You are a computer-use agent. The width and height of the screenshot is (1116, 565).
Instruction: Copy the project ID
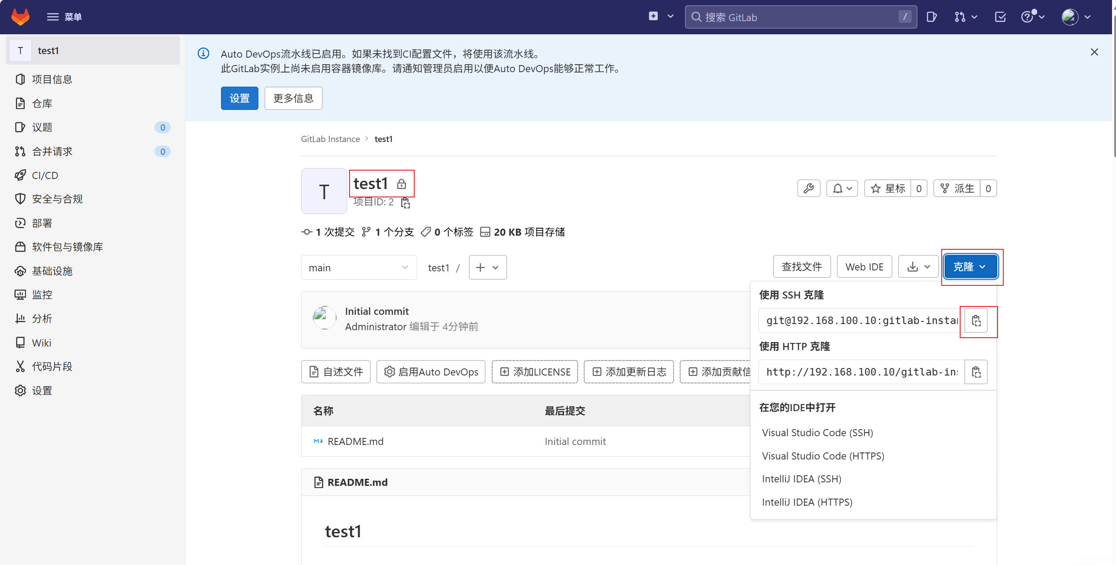[x=405, y=203]
